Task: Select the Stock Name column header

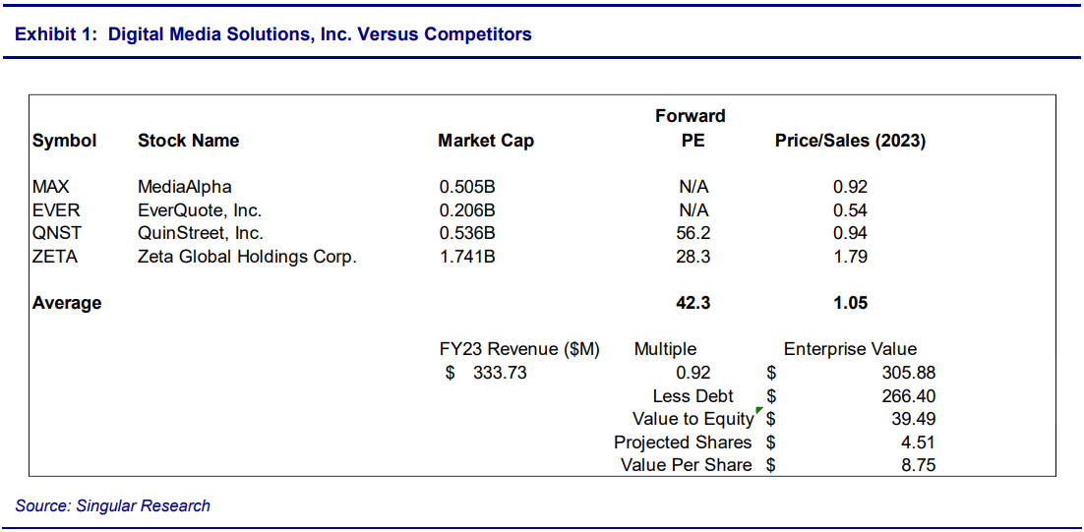Action: point(189,141)
